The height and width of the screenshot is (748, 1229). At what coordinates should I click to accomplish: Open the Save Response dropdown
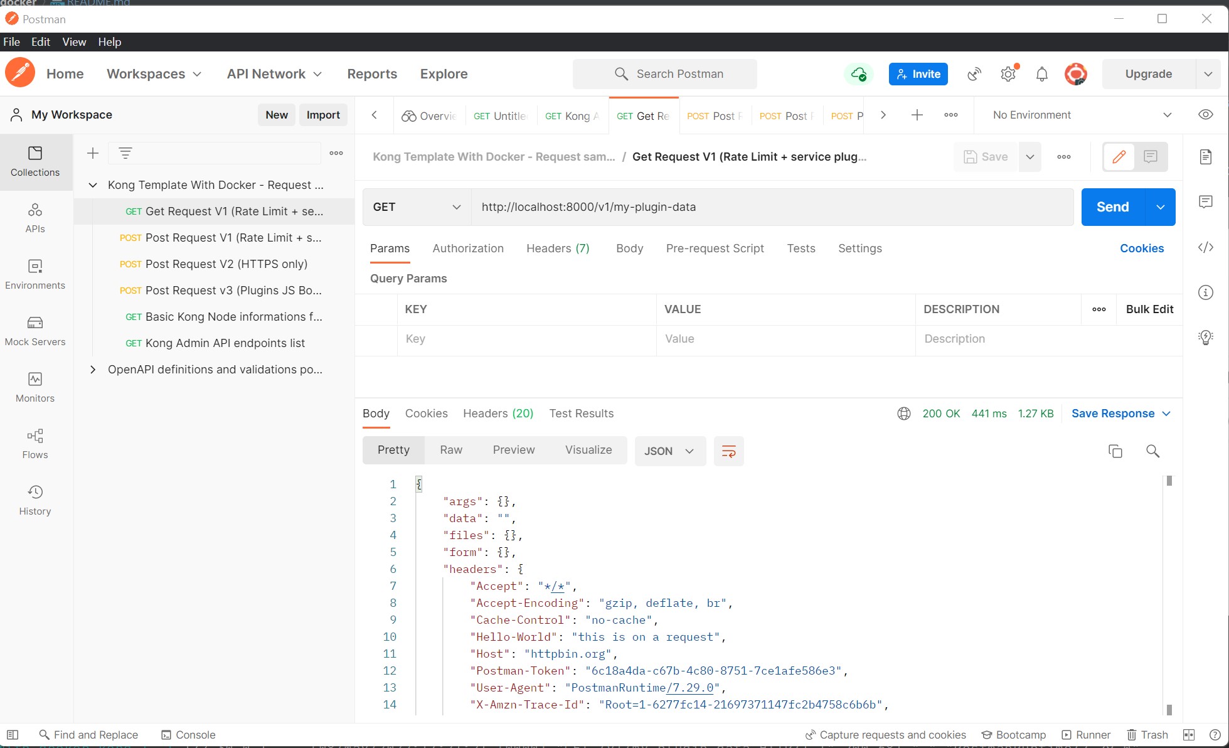tap(1121, 414)
